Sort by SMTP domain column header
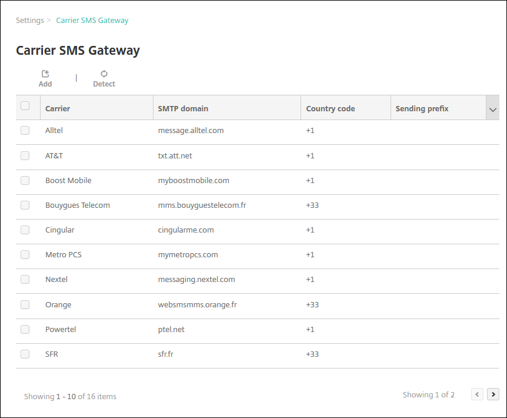The width and height of the screenshot is (507, 418). click(x=183, y=108)
